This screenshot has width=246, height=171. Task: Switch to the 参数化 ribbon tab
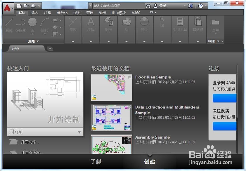[x=62, y=13]
